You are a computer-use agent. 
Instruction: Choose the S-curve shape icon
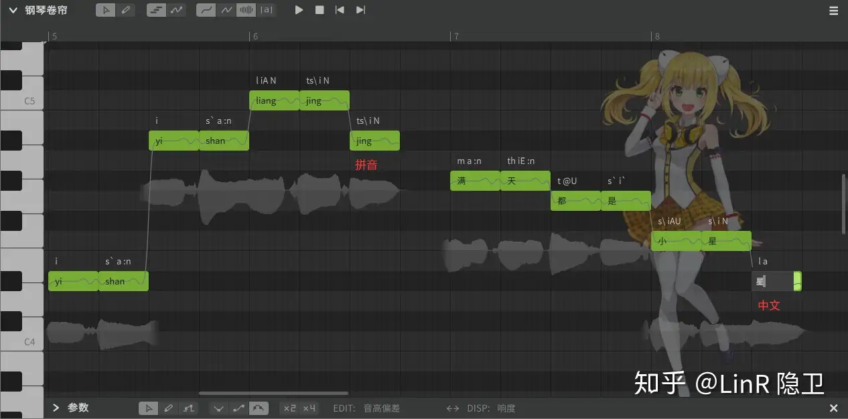click(x=238, y=408)
